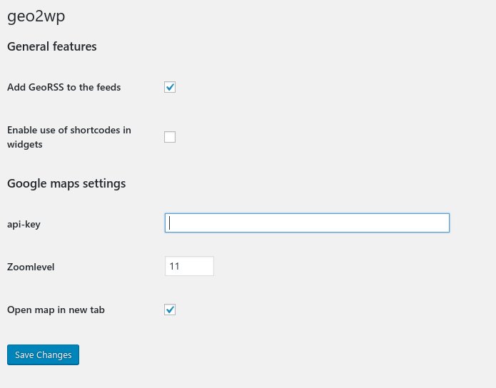Screen dimensions: 496x388
Task: Click the "Save Changes" text on blue button
Action: tap(44, 355)
